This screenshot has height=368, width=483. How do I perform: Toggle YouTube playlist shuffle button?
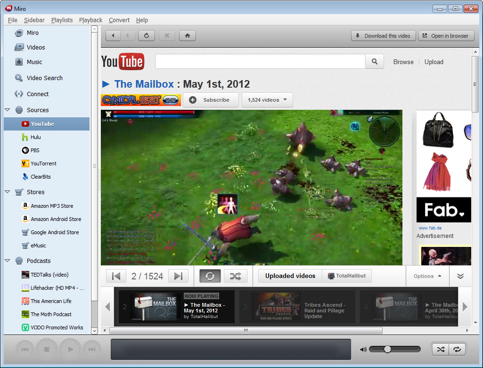[235, 276]
